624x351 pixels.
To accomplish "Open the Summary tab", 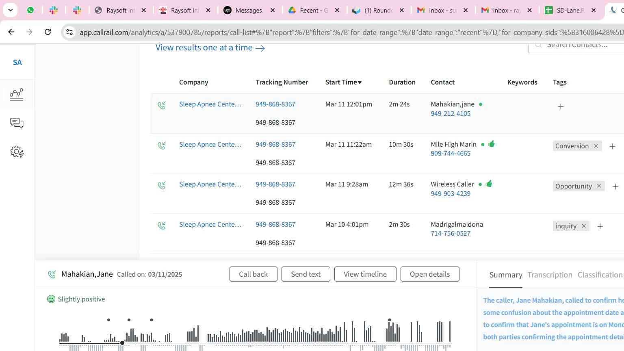I will tap(506, 275).
